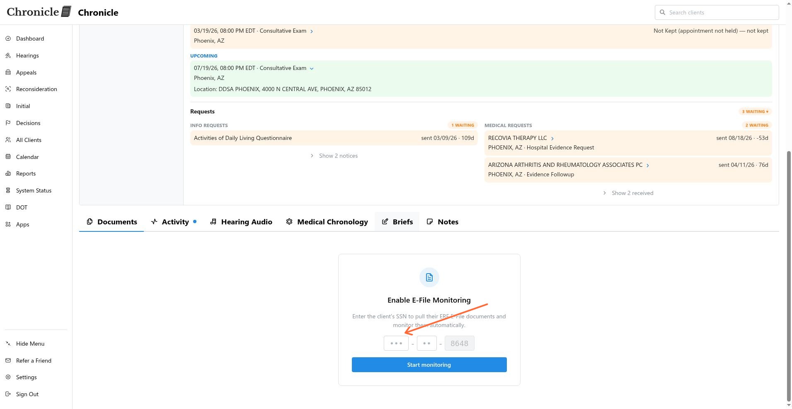Open the Briefs tab
Screen dimensions: 792x409
coord(397,222)
